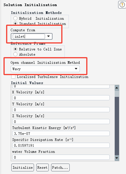This screenshot has width=126, height=174.
Task: Click the water Volume Fraction field
Action: [61, 157]
